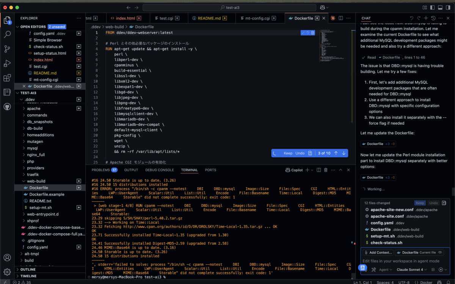Expand the apache folder

point(34,109)
